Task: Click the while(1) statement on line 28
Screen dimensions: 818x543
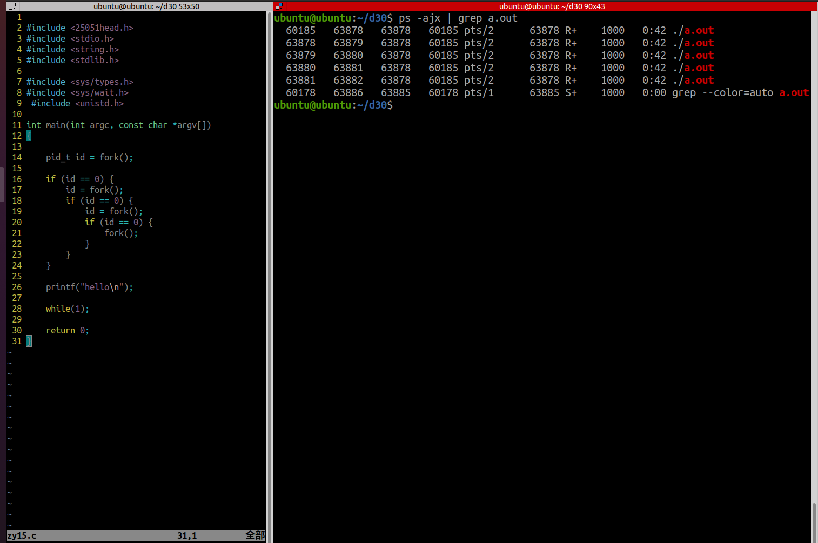Action: click(x=67, y=309)
